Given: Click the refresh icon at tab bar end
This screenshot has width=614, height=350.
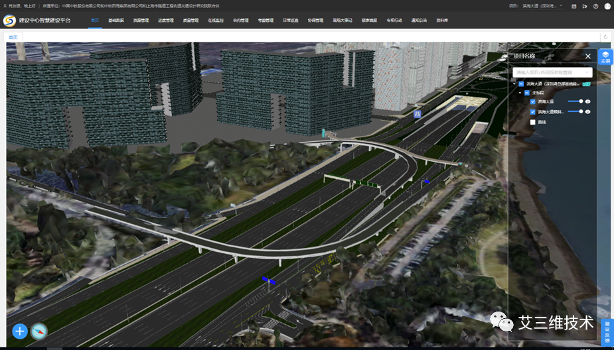Looking at the screenshot, I should [x=606, y=37].
